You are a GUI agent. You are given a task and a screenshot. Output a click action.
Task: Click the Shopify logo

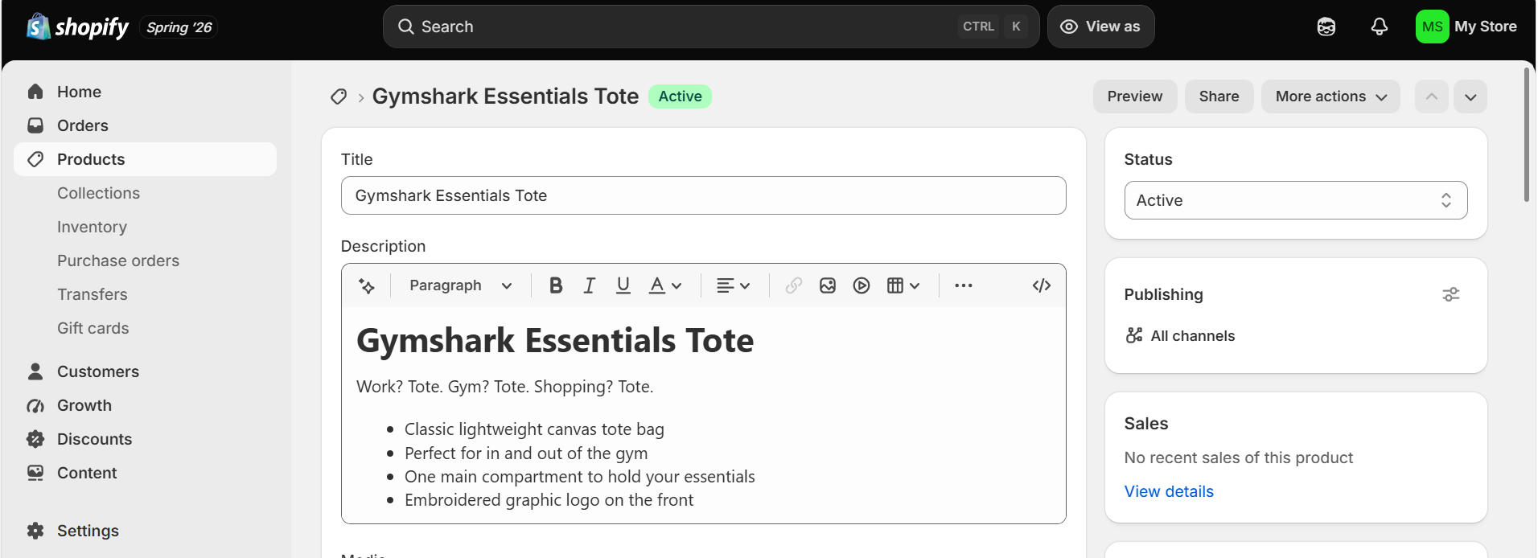pyautogui.click(x=77, y=27)
